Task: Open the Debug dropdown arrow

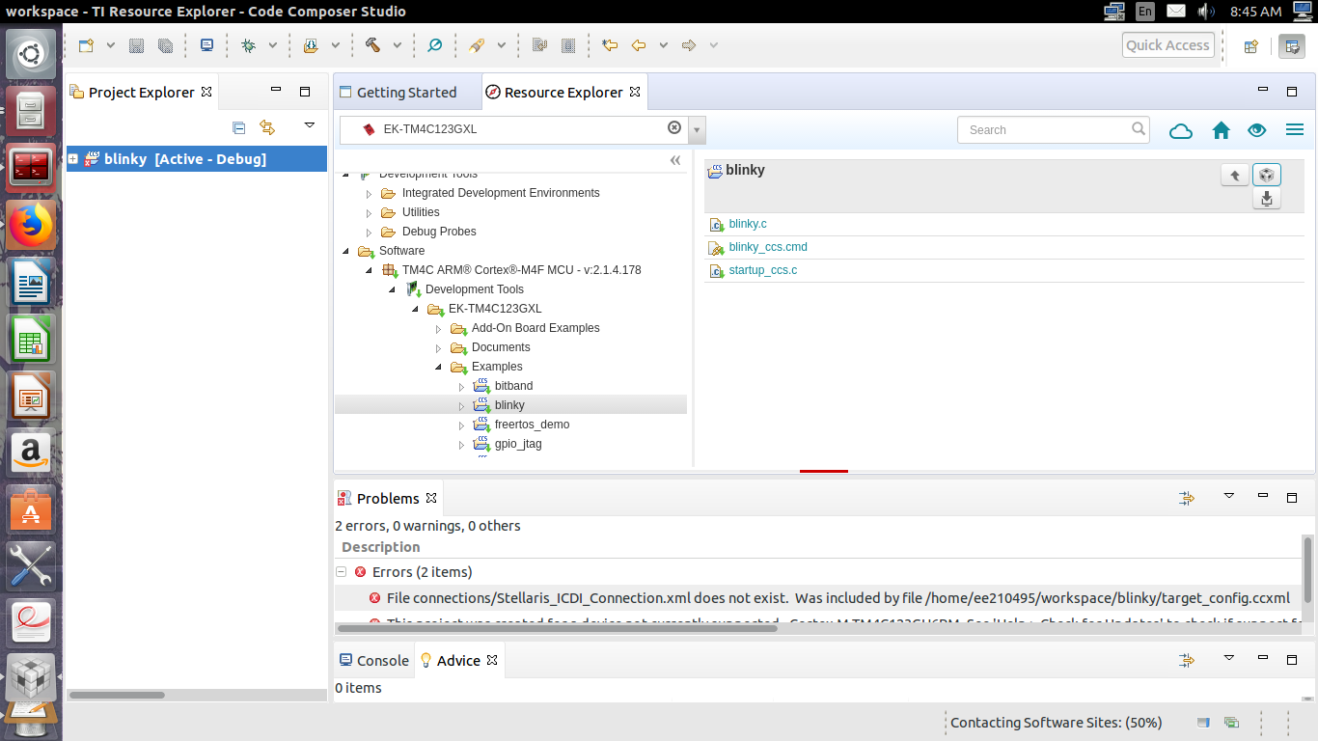Action: (272, 45)
